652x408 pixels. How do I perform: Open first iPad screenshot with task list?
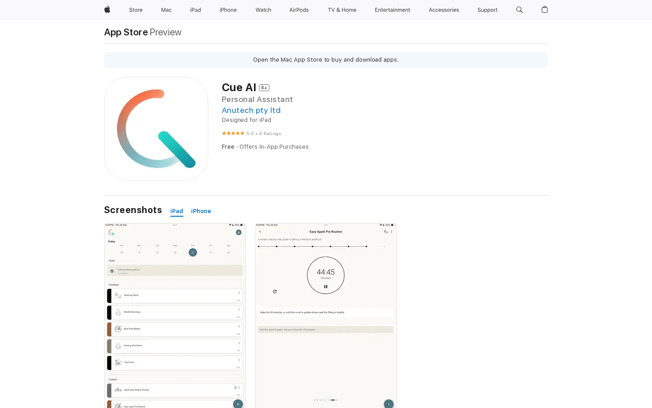point(175,316)
